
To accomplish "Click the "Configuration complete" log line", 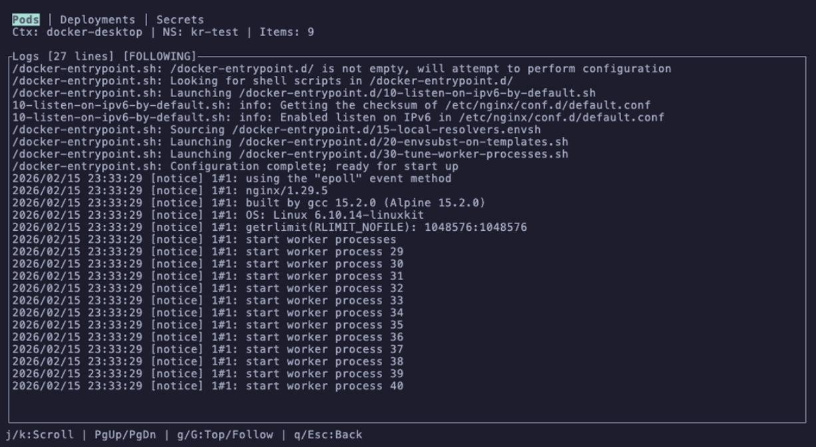I will [x=235, y=166].
